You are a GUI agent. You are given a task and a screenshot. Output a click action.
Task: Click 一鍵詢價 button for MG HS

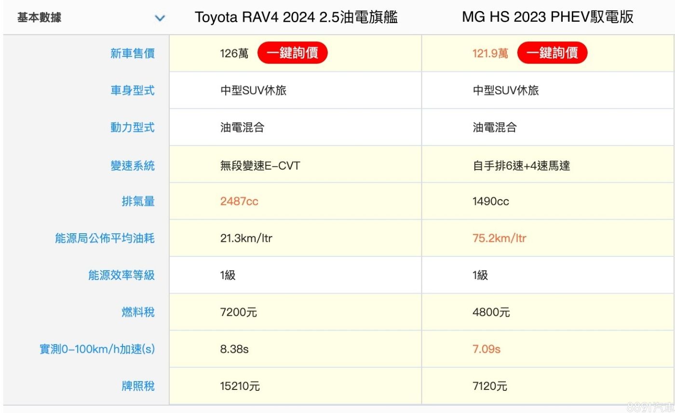[552, 53]
